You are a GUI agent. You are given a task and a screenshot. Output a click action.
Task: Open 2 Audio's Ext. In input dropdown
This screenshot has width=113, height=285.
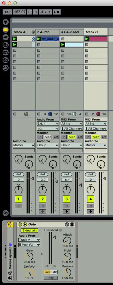(48, 123)
